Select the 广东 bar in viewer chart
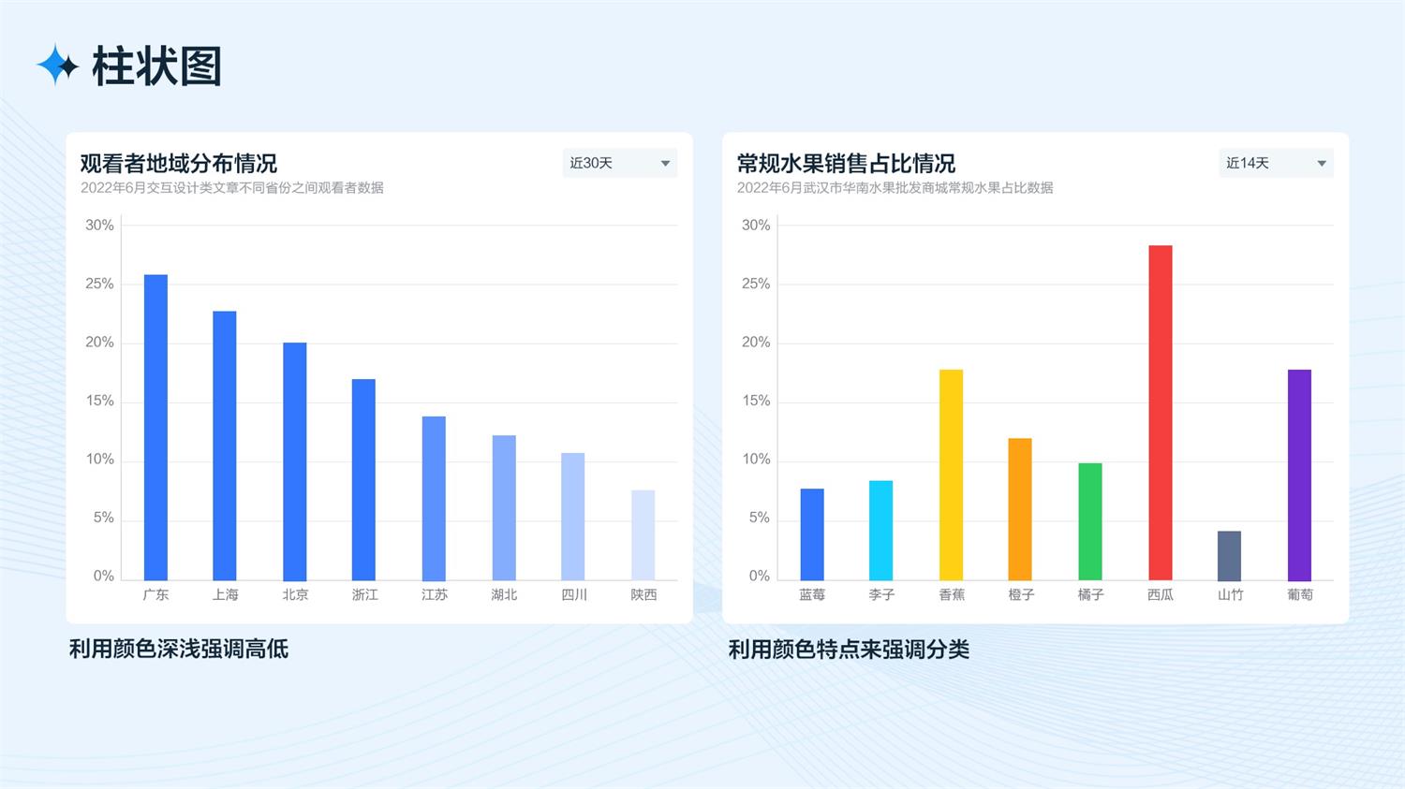1405x789 pixels. coord(155,428)
